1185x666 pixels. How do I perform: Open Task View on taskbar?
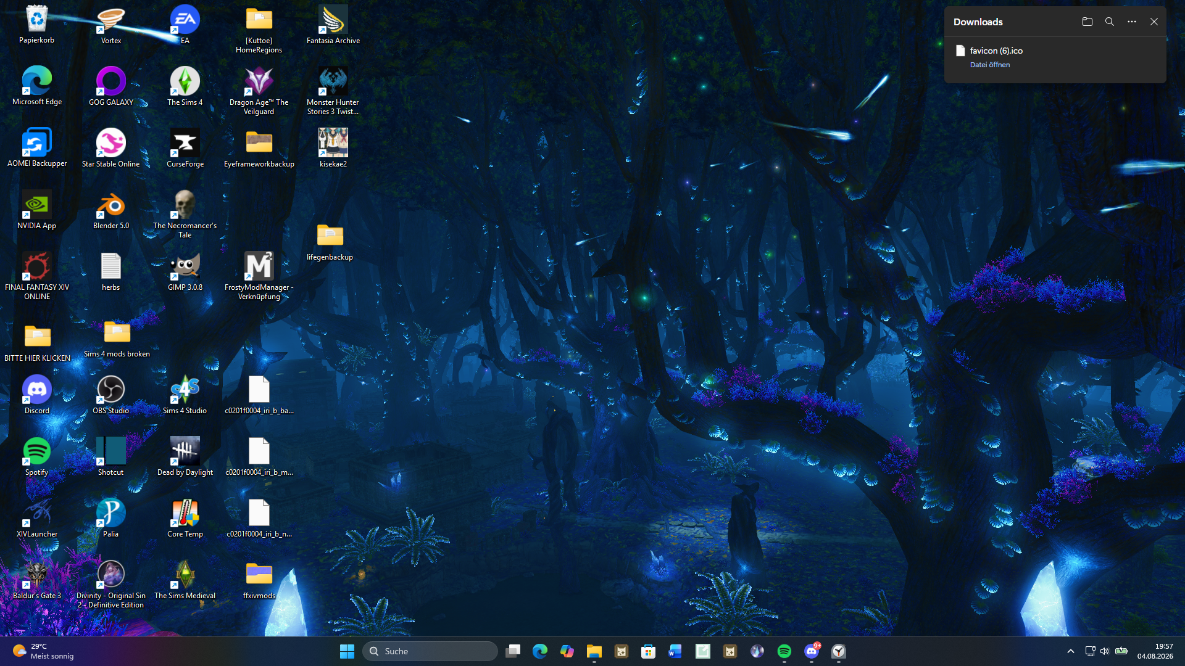(x=513, y=651)
